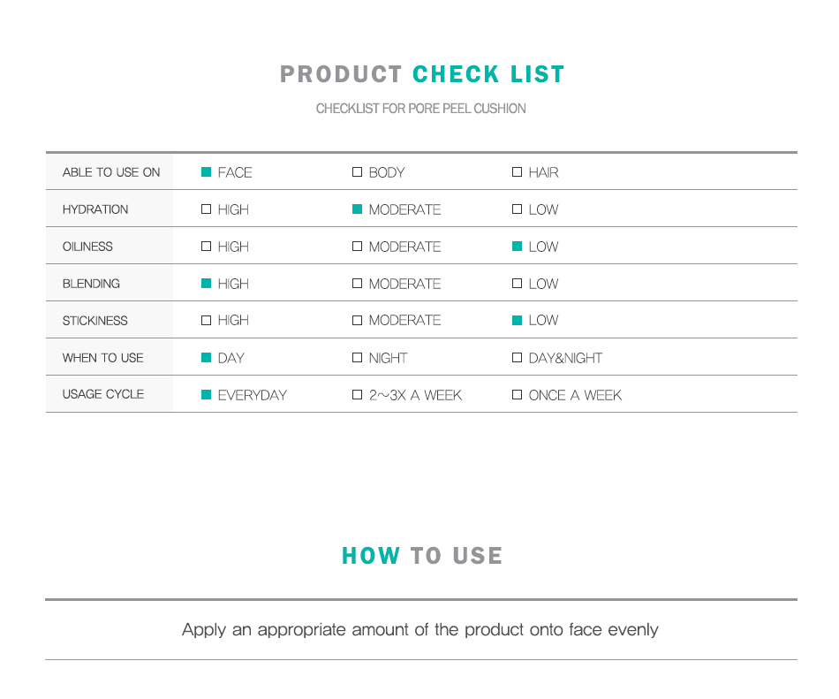Check HIGH in the Hydration row

(x=207, y=209)
